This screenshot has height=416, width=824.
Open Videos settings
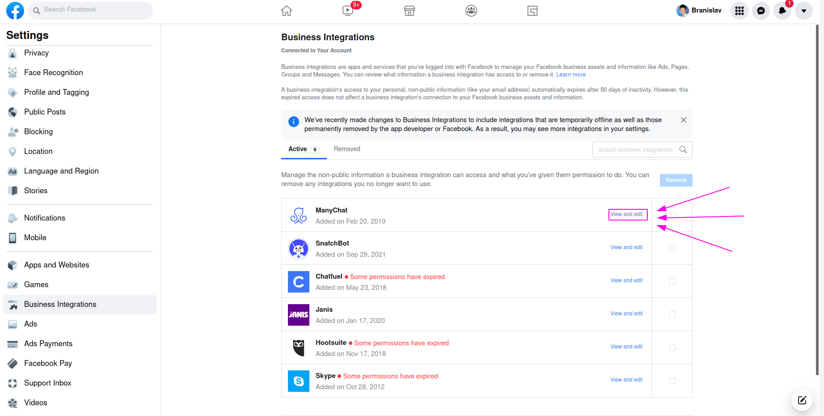(80, 403)
